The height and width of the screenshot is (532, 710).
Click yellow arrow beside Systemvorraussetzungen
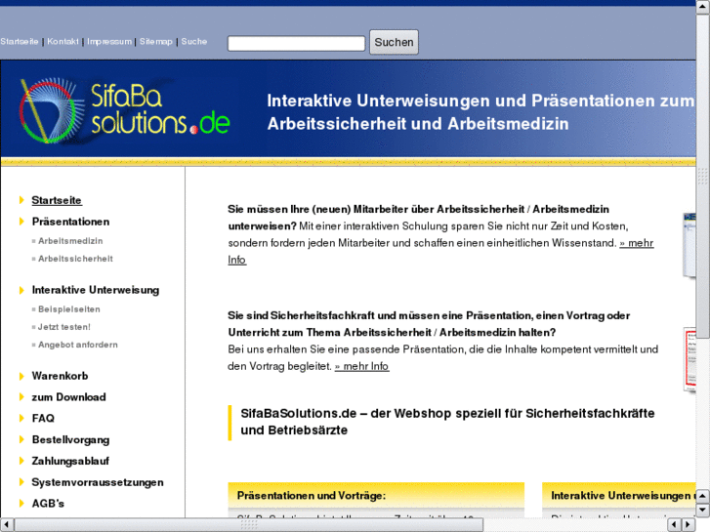pyautogui.click(x=21, y=482)
